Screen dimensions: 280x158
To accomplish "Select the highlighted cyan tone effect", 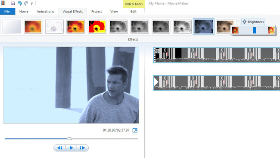I will pos(204,26).
